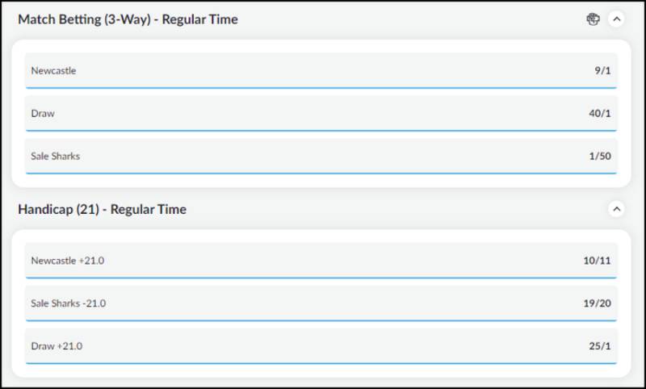Click the Sale Sharks team name in Match Betting
Image resolution: width=646 pixels, height=389 pixels.
pyautogui.click(x=56, y=157)
